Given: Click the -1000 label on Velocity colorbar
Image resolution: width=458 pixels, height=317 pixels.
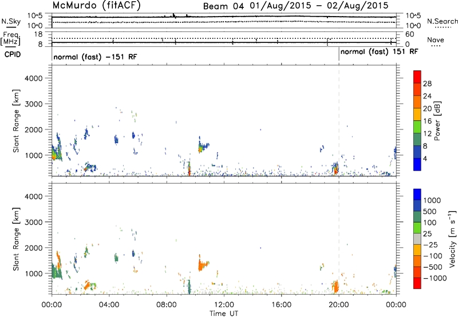Looking at the screenshot, I should point(435,278).
